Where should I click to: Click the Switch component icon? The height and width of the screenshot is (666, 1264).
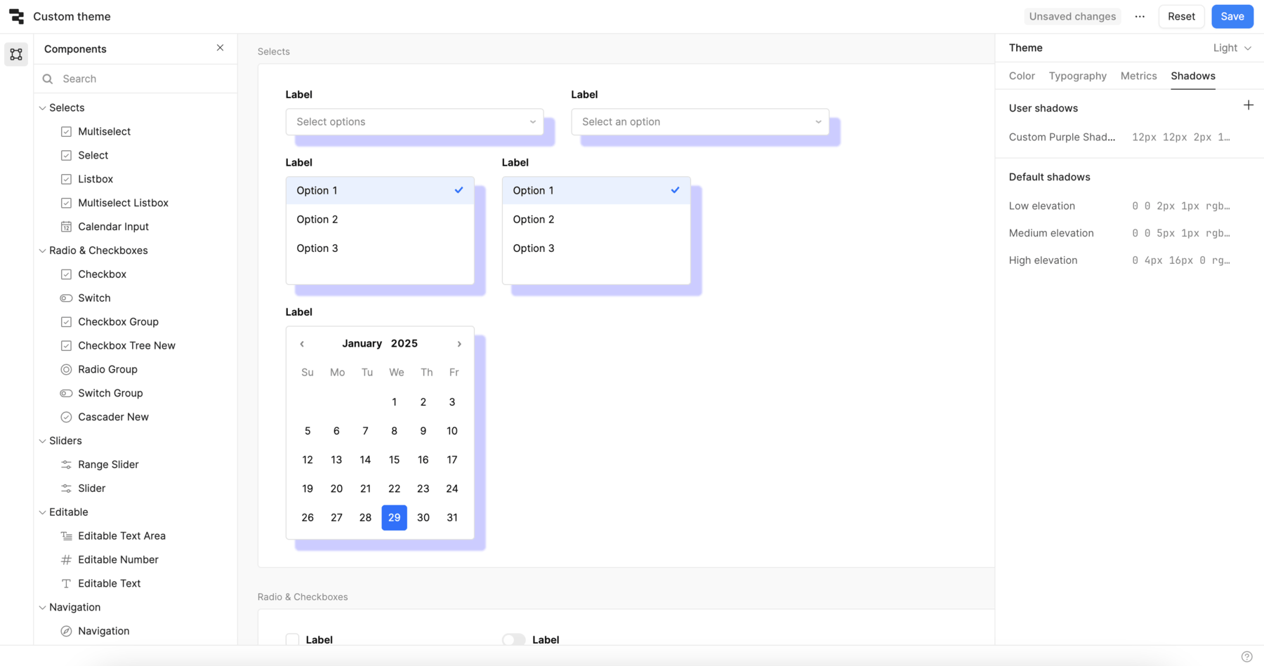(66, 298)
